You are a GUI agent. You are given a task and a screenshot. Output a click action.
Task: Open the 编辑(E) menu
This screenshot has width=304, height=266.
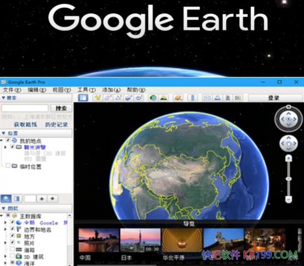[37, 90]
